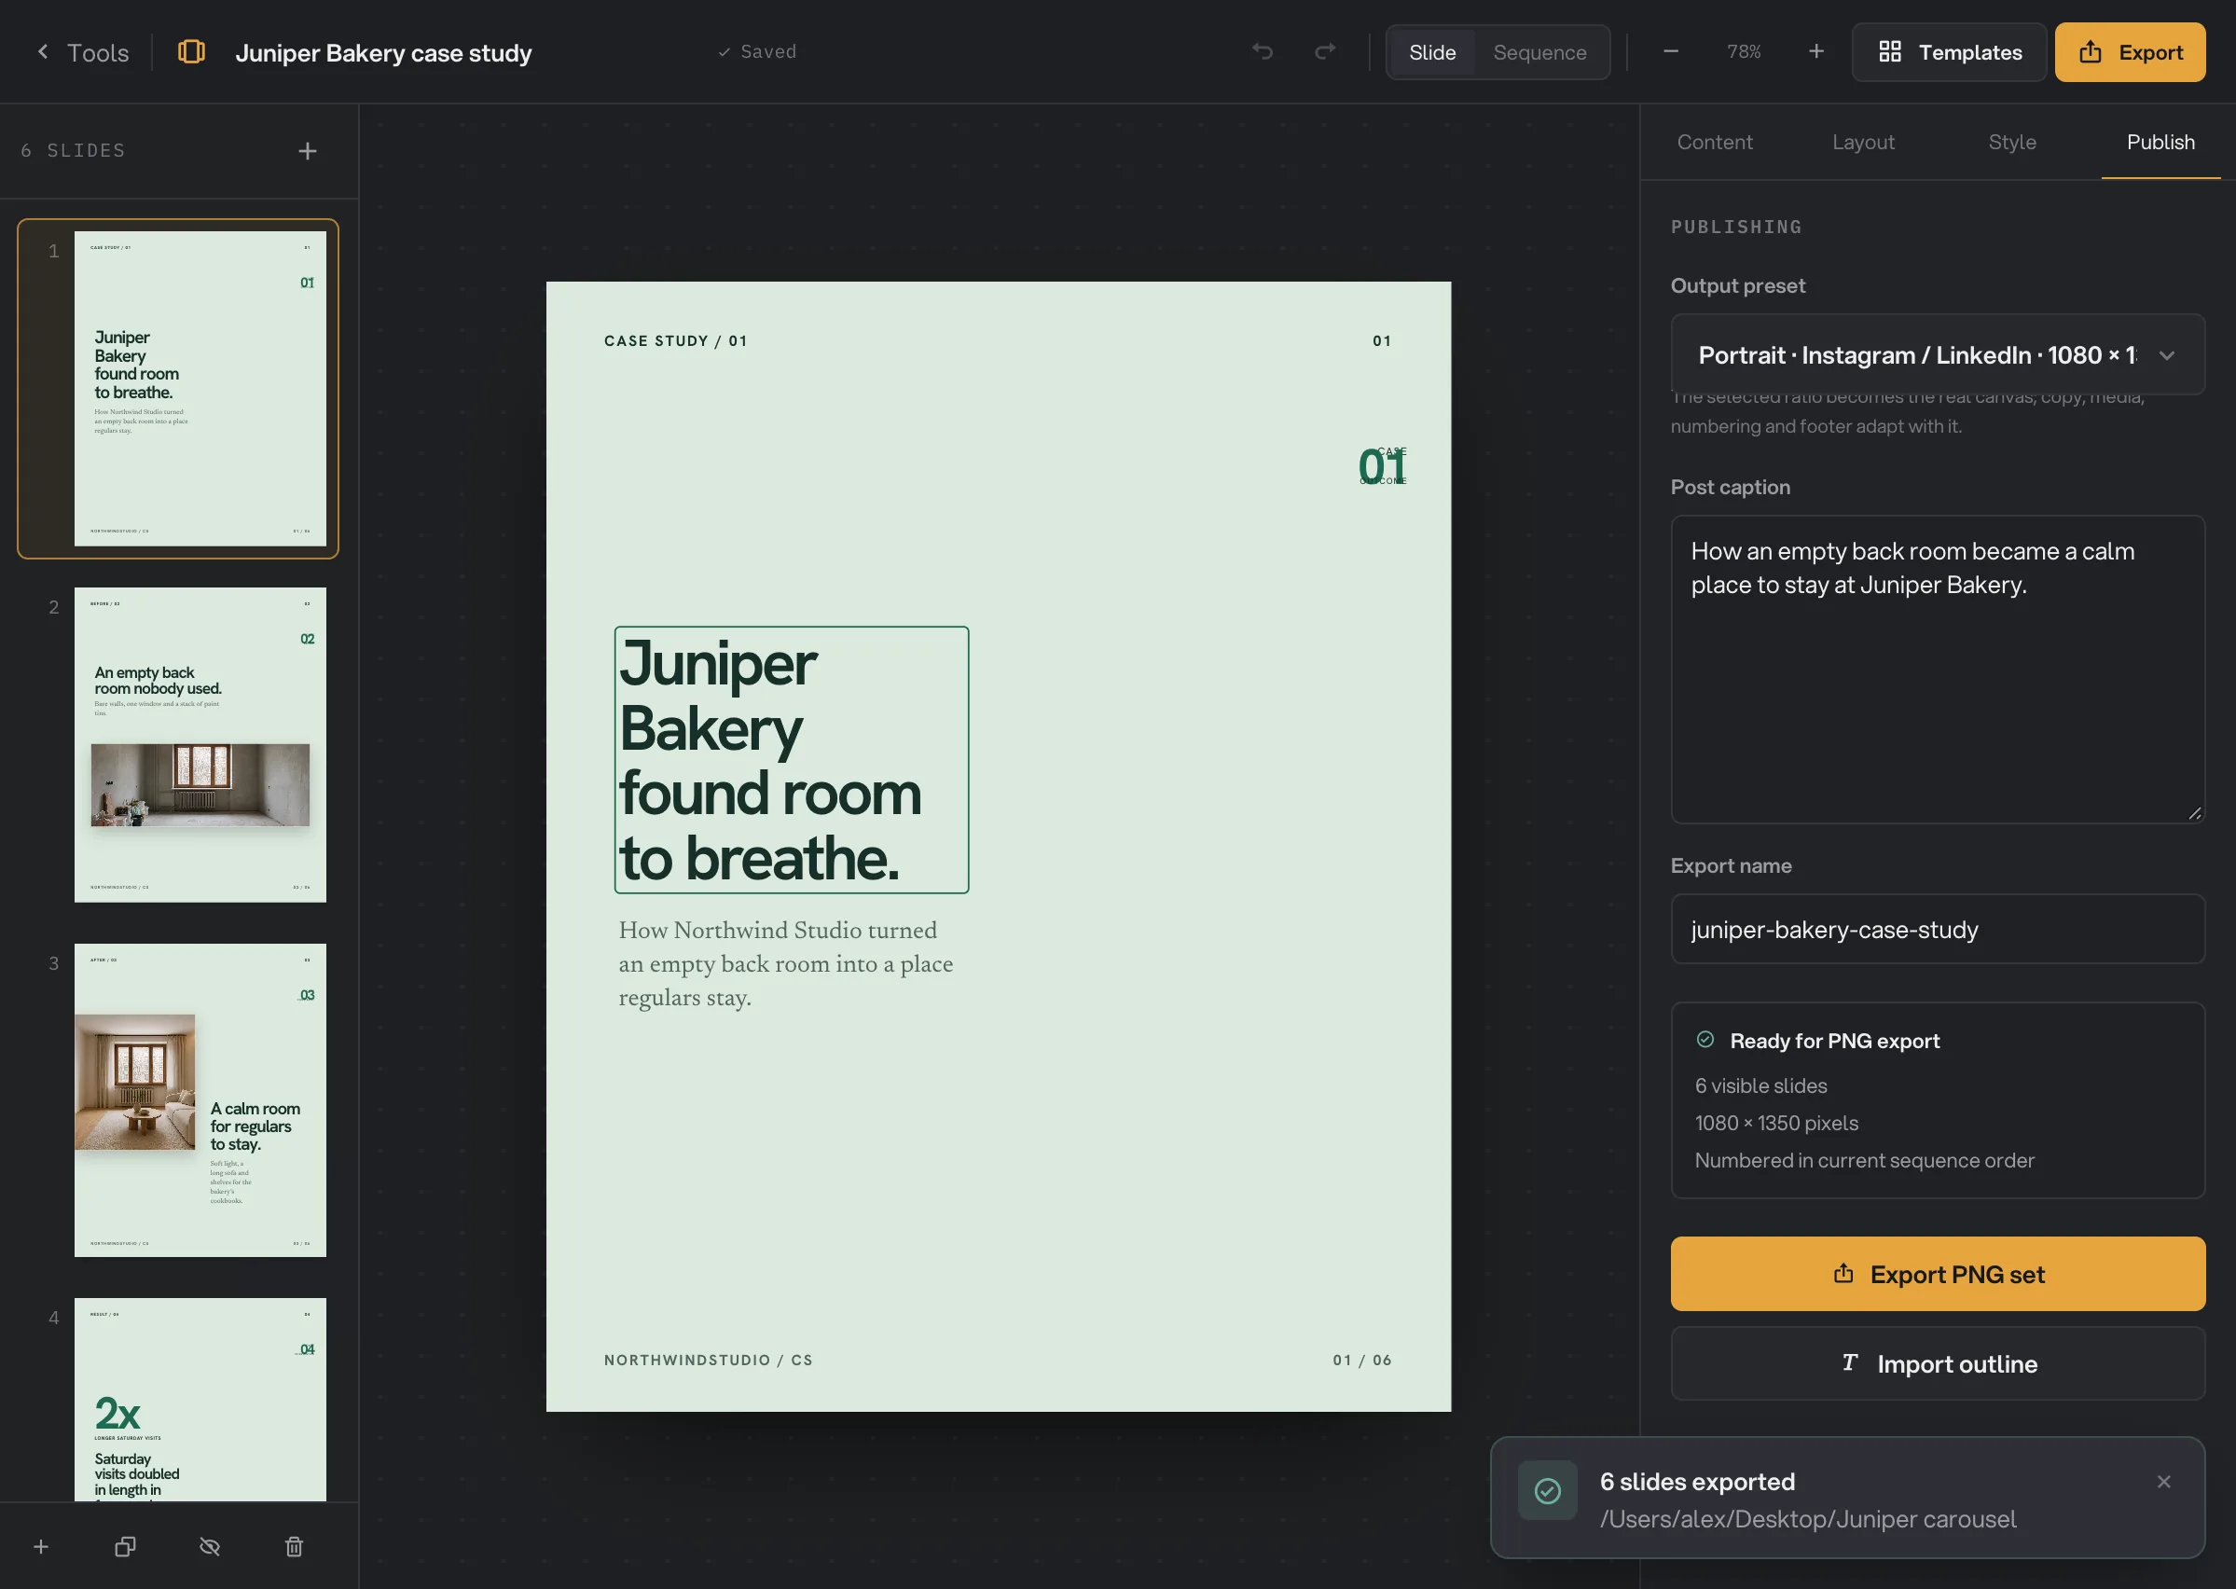
Task: Click Export PNG set
Action: pos(1937,1273)
